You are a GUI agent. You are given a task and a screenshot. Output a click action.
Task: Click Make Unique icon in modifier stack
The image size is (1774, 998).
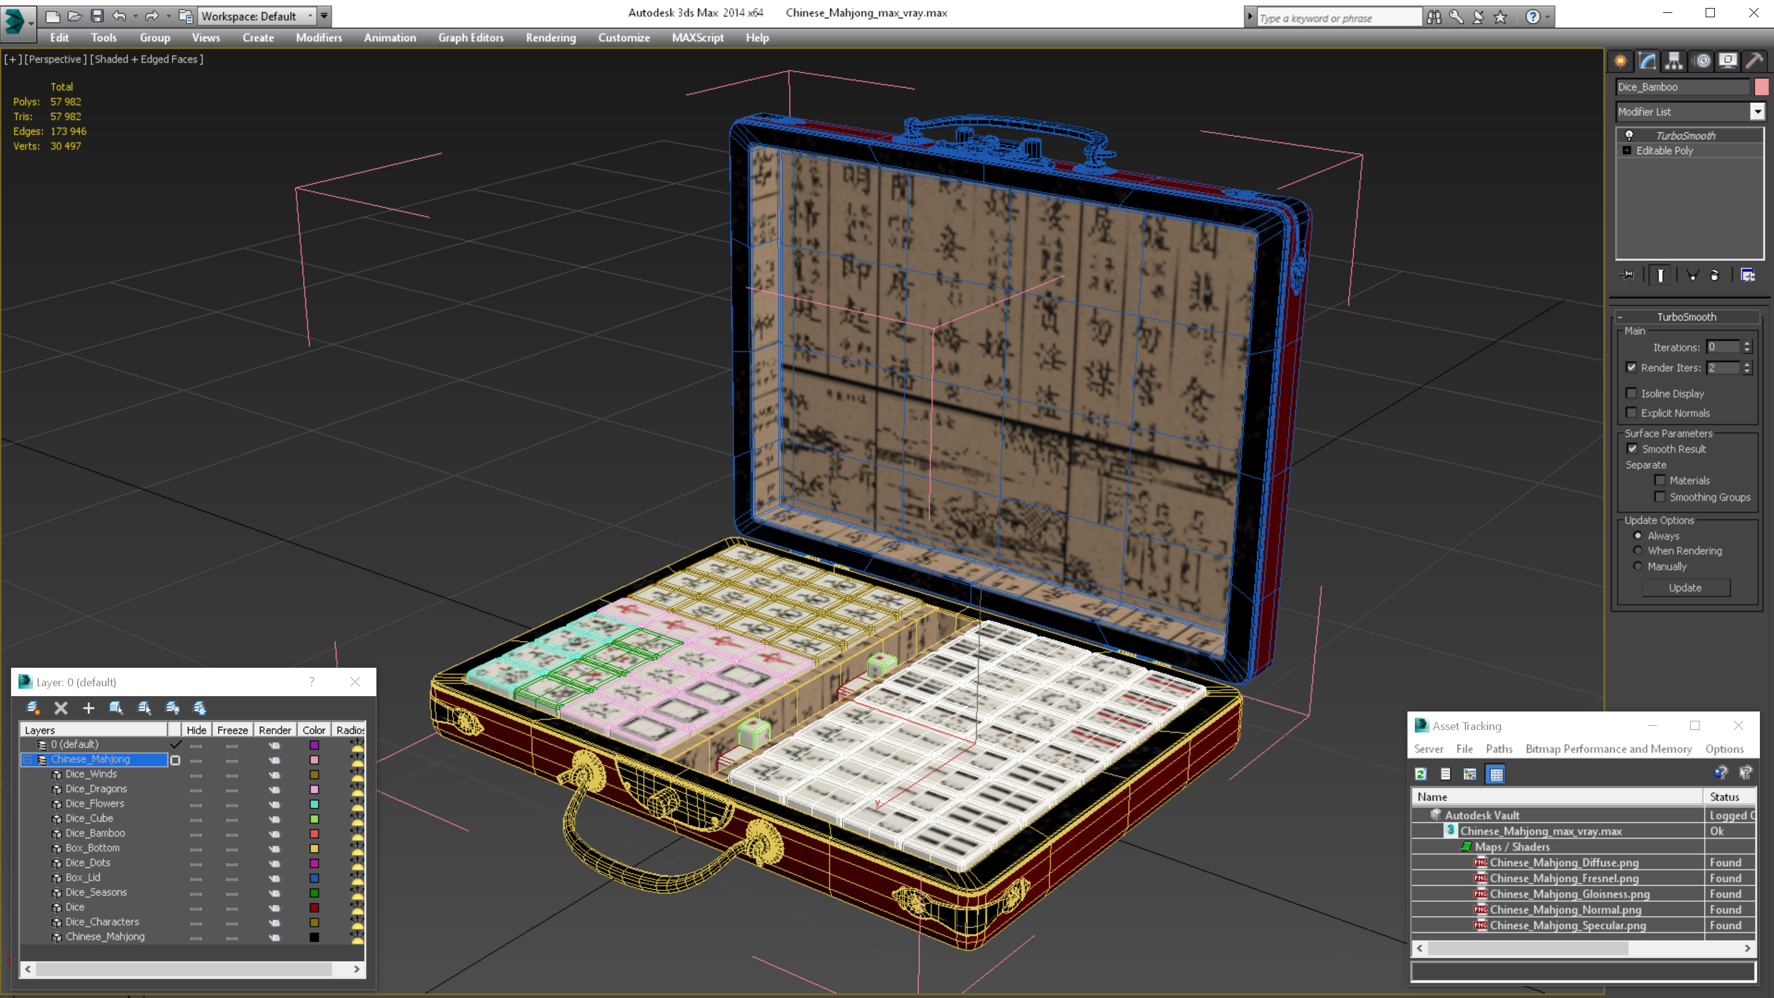coord(1692,275)
